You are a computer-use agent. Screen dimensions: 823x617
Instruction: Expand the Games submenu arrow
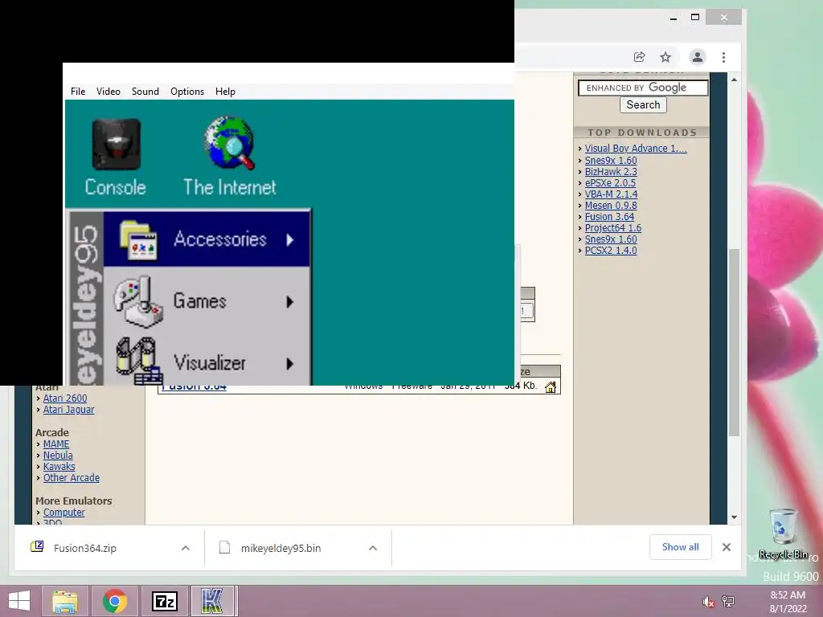point(290,302)
